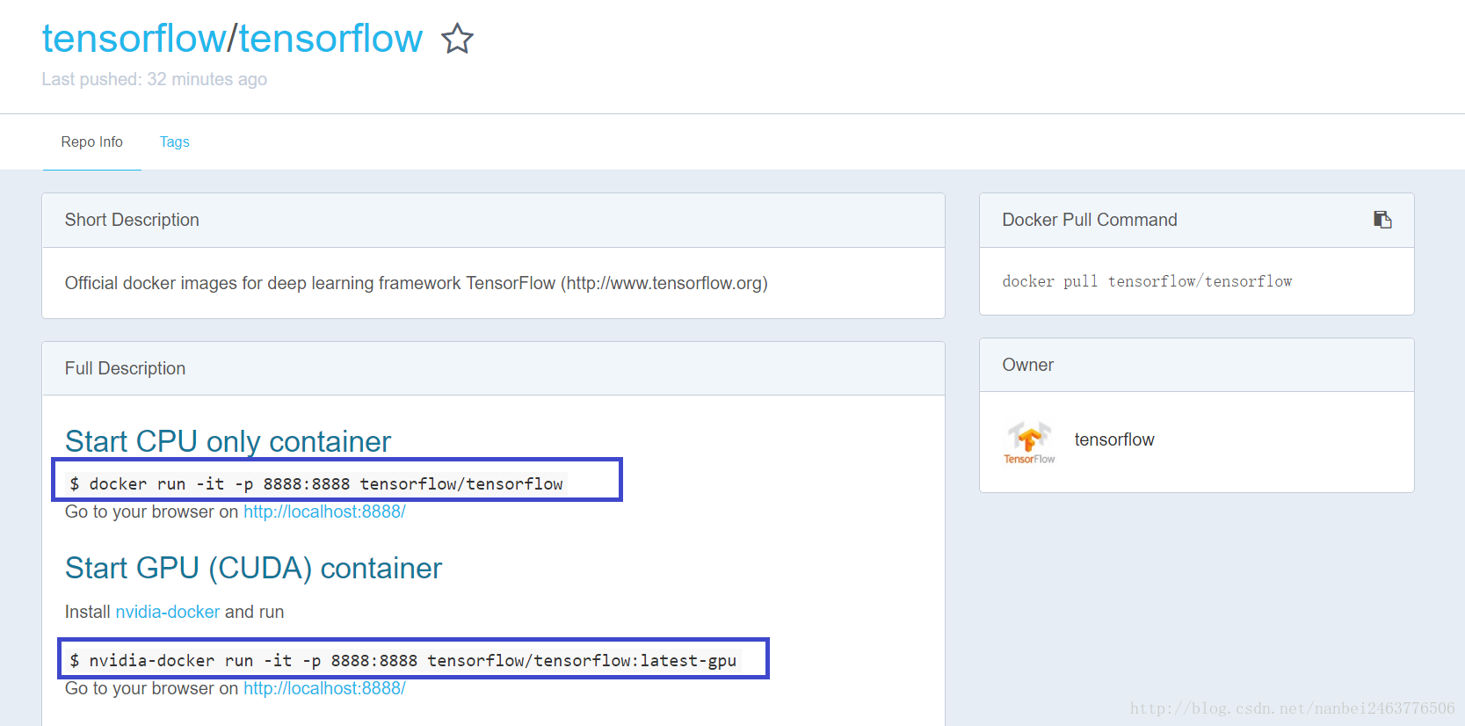The height and width of the screenshot is (726, 1465).
Task: Click the nvidia-docker run GPU command code
Action: (x=403, y=660)
